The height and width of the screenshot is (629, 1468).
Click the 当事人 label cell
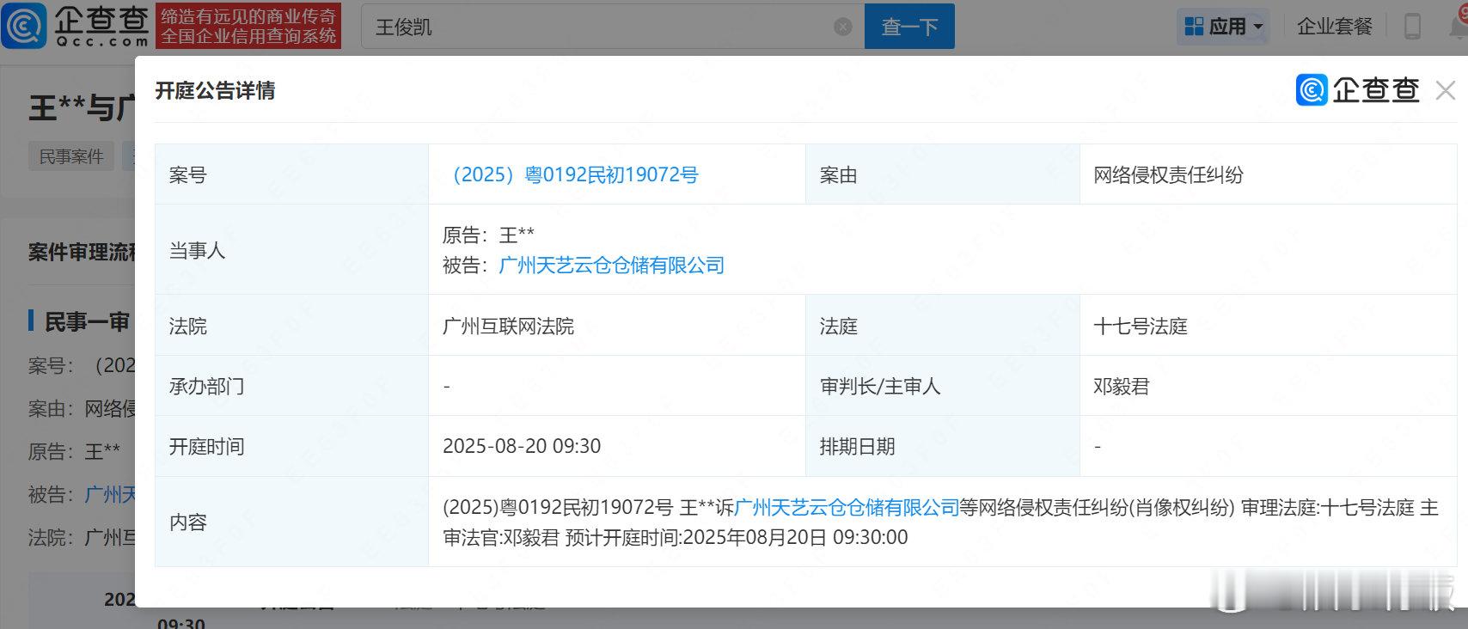[x=291, y=250]
